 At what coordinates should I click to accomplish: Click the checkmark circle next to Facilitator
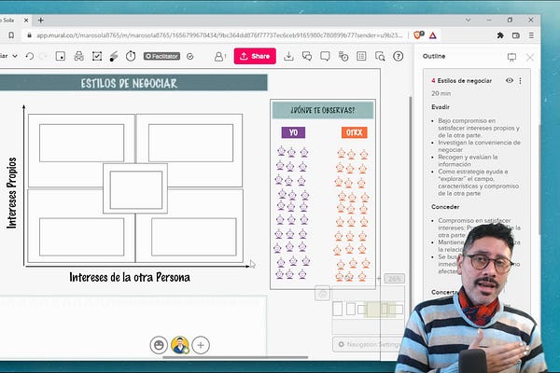pos(190,56)
